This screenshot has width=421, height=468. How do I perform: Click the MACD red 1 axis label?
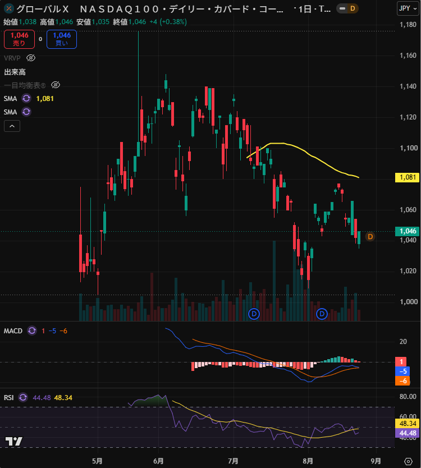point(402,362)
